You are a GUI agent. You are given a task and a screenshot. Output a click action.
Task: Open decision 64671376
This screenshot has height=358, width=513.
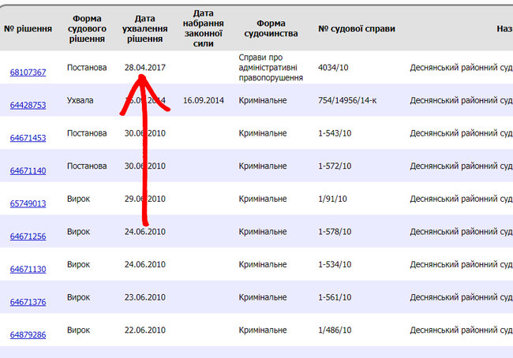pos(28,302)
